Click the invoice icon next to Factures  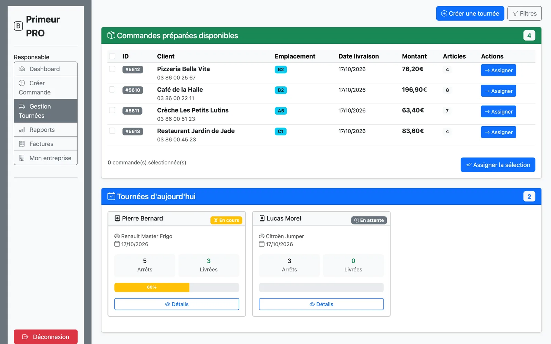[x=22, y=144]
